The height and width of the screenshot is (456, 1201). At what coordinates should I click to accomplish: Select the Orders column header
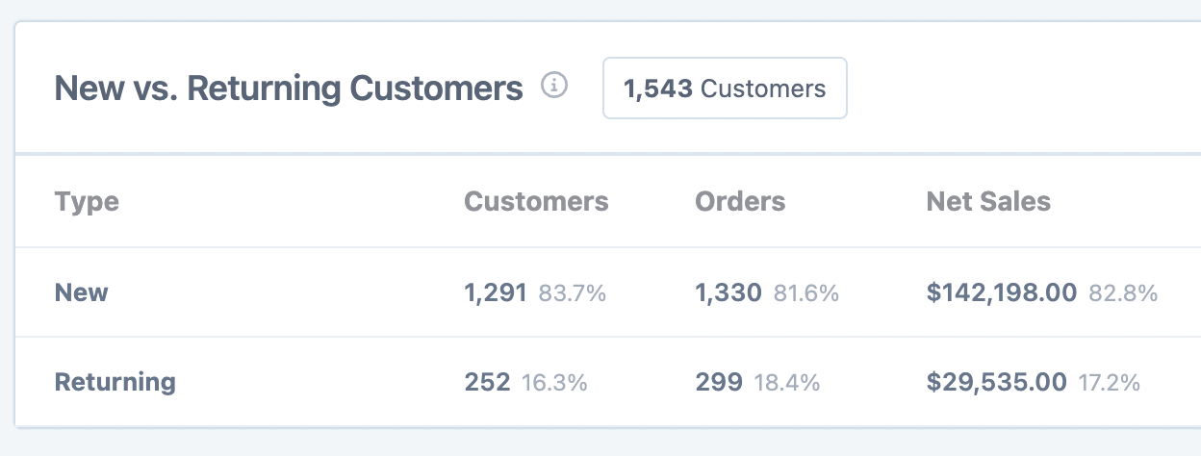(x=740, y=202)
